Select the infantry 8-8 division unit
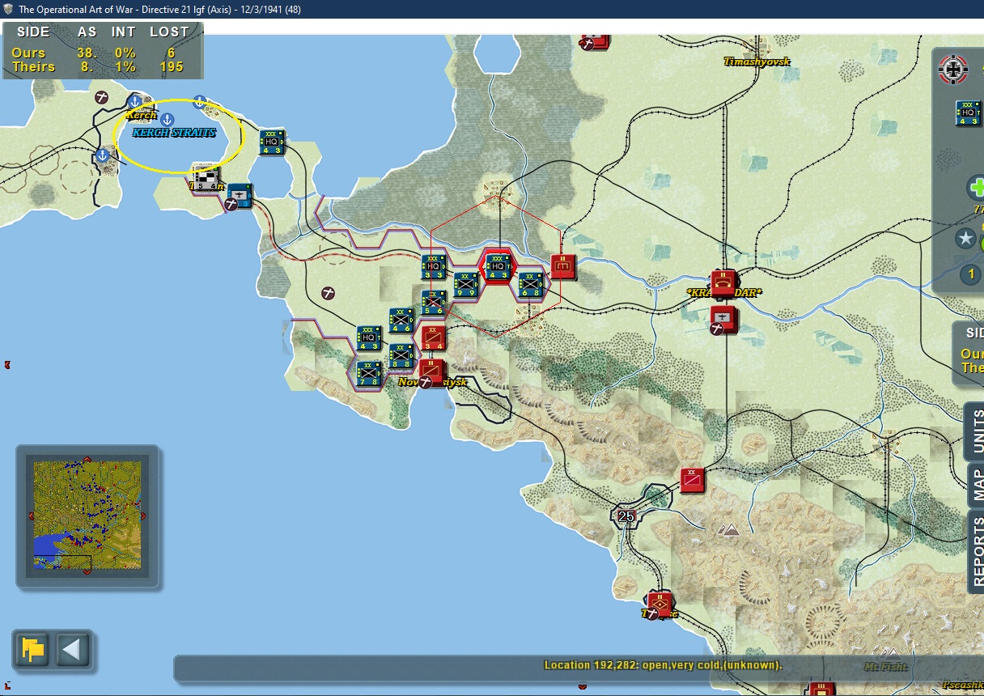984x696 pixels. pyautogui.click(x=401, y=356)
